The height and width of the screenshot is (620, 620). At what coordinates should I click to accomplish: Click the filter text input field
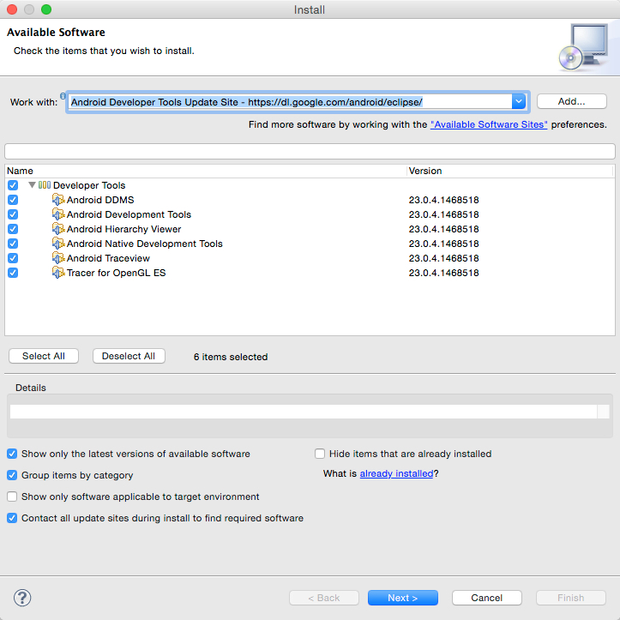coord(310,151)
